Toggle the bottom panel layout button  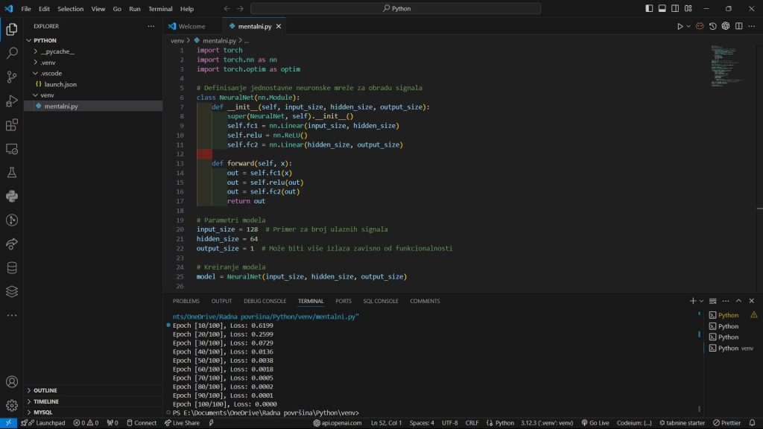pyautogui.click(x=662, y=9)
